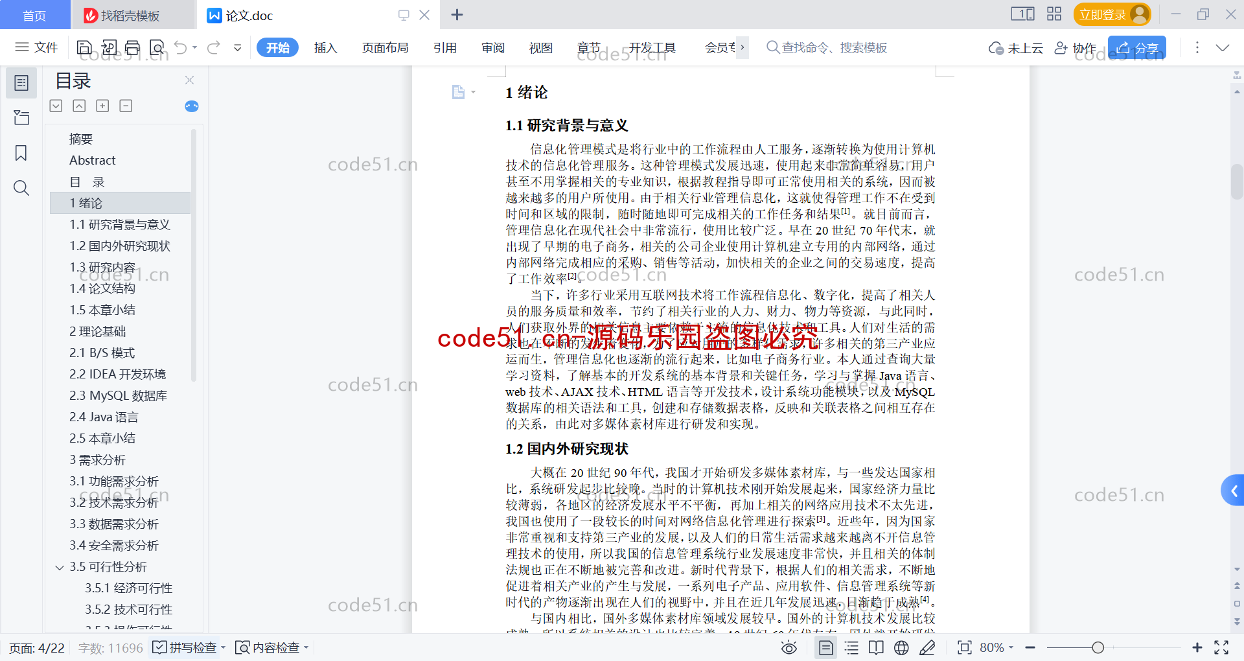Open 拼写检查 dropdown arrow
The height and width of the screenshot is (661, 1244).
[x=223, y=647]
